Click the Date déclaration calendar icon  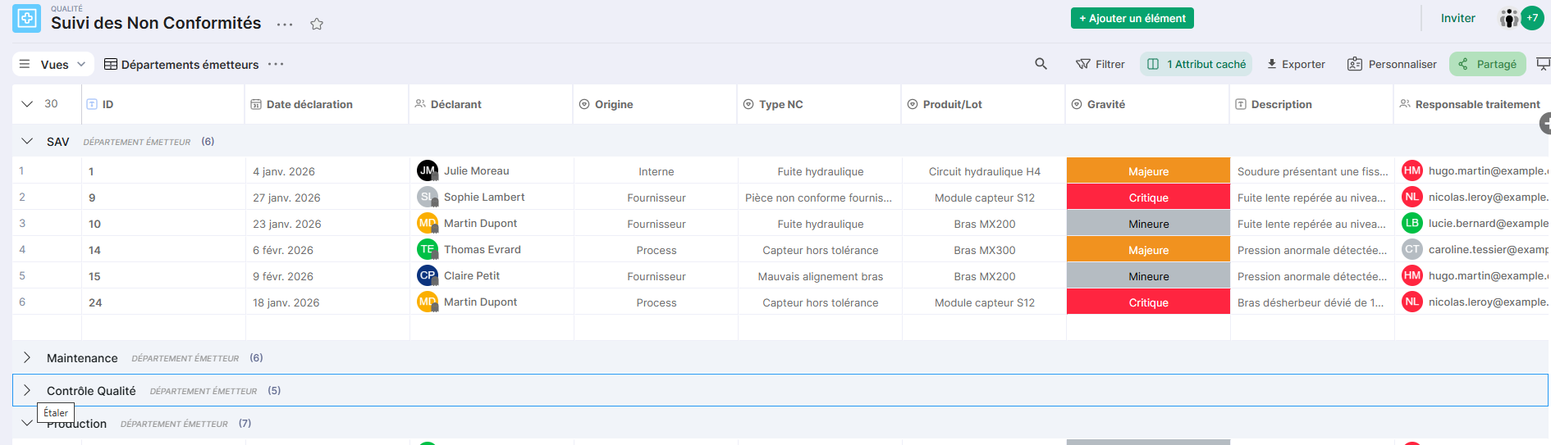[x=256, y=104]
